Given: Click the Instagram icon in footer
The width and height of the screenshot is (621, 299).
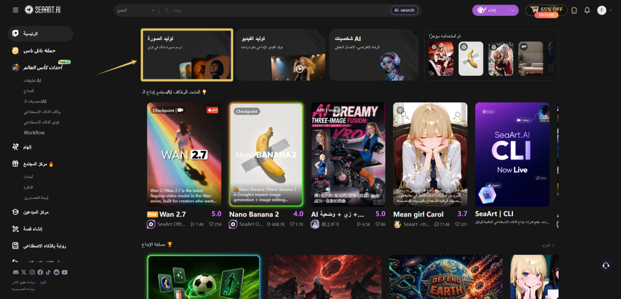Looking at the screenshot, I should (x=32, y=272).
